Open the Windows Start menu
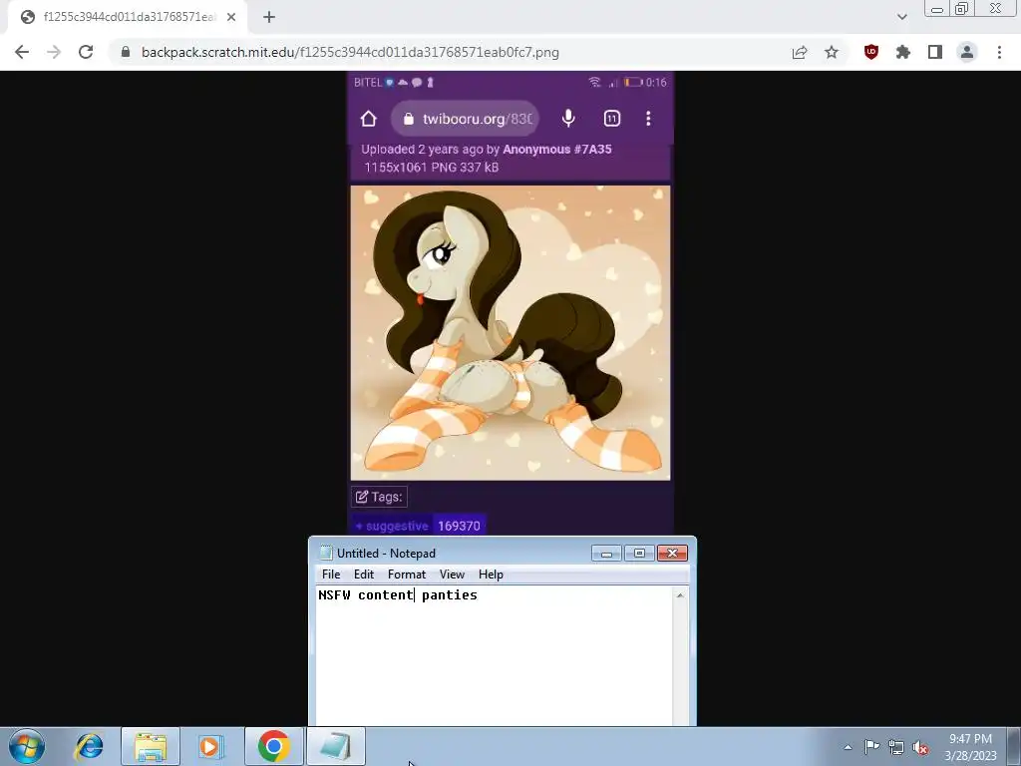The image size is (1021, 766). point(27,746)
